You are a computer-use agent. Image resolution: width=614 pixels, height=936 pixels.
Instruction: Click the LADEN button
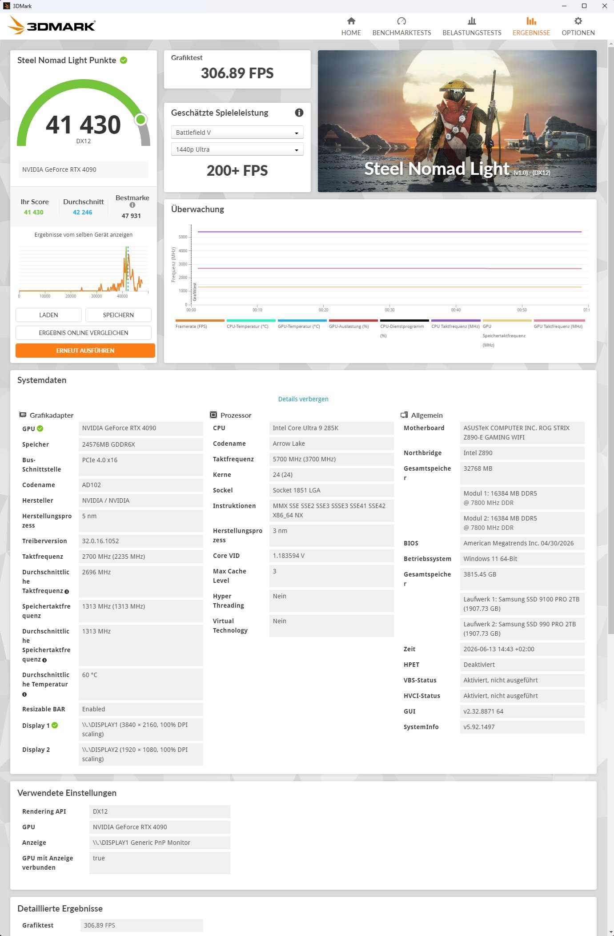click(x=48, y=315)
